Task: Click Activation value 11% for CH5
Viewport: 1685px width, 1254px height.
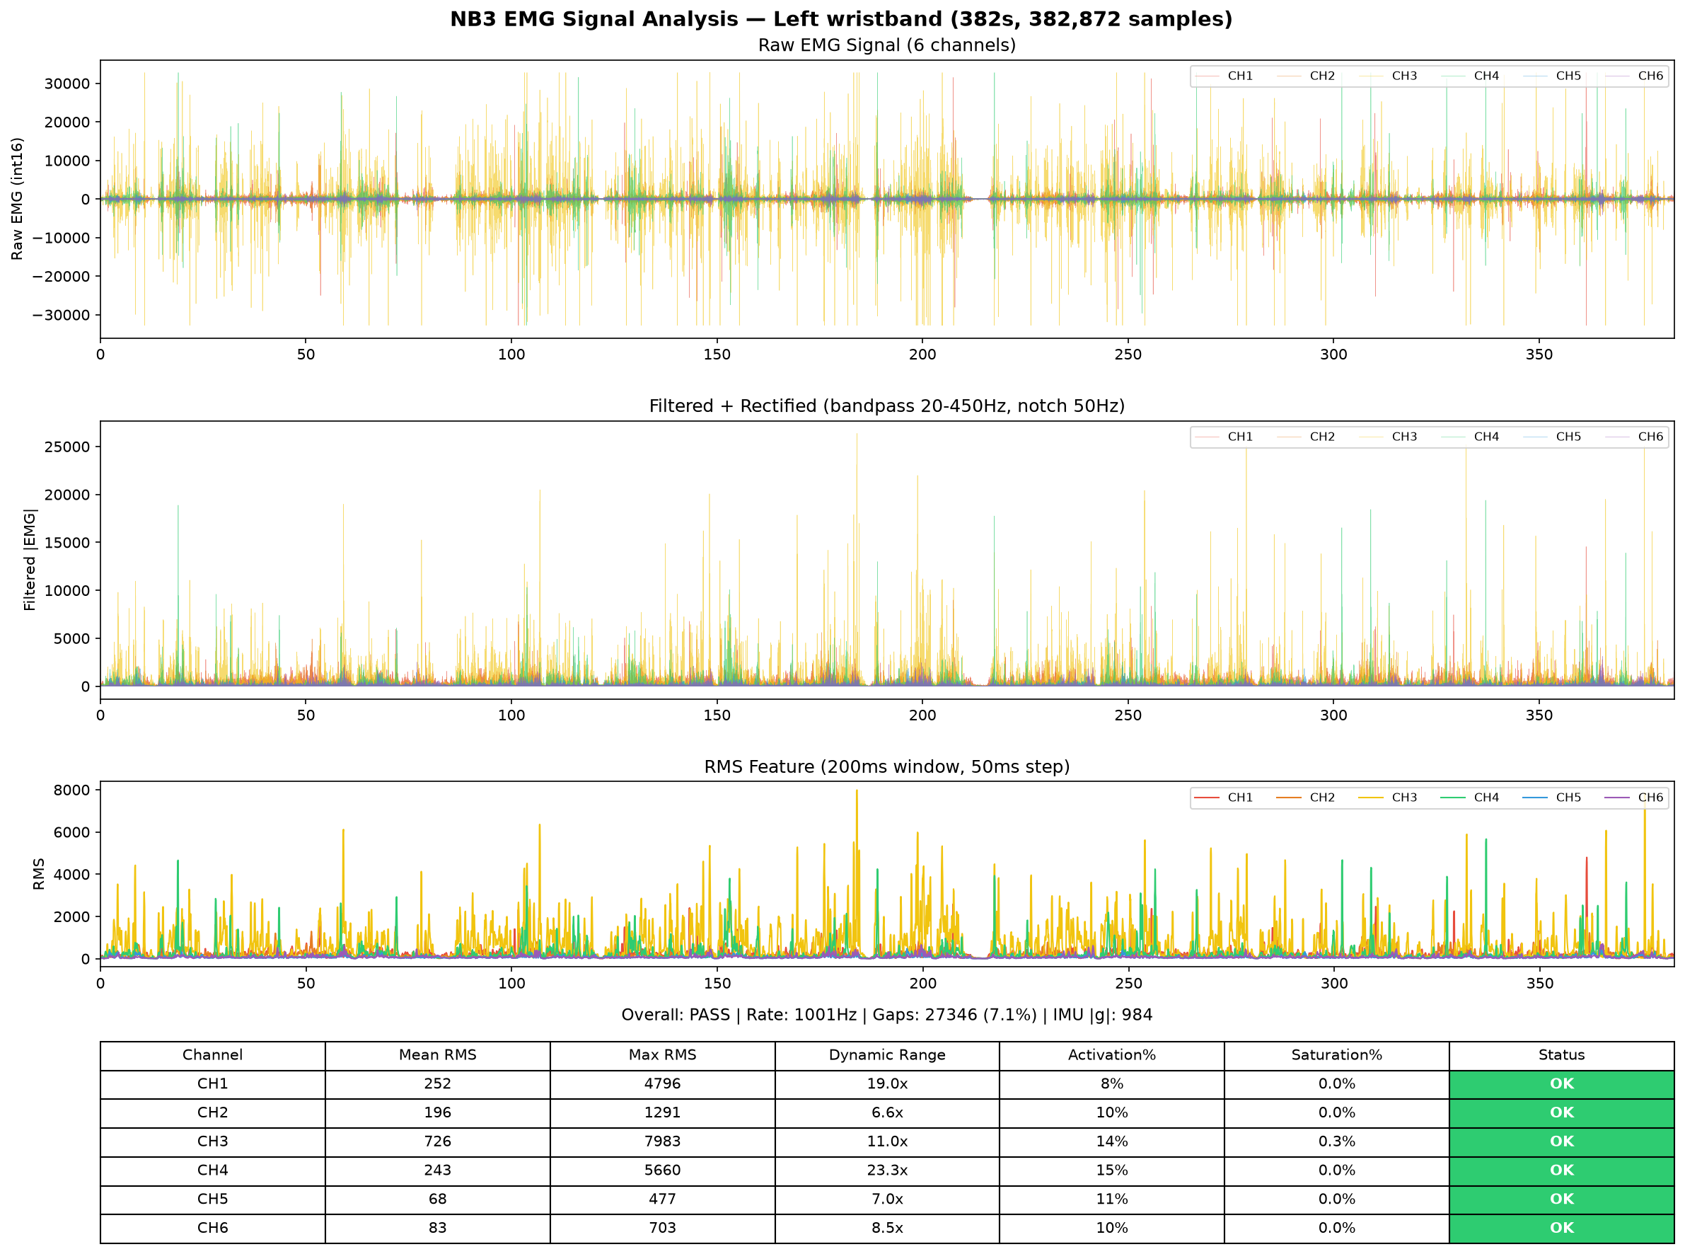Action: point(1112,1200)
